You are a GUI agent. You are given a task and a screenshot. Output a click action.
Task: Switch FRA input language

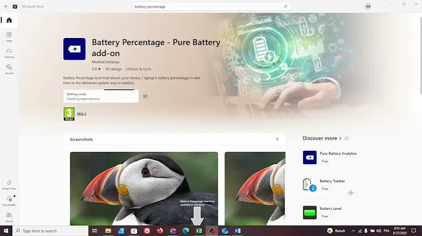[386, 231]
